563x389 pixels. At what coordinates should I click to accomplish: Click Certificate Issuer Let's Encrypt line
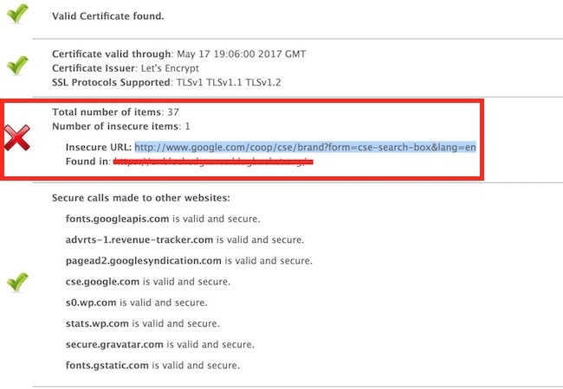pyautogui.click(x=126, y=68)
